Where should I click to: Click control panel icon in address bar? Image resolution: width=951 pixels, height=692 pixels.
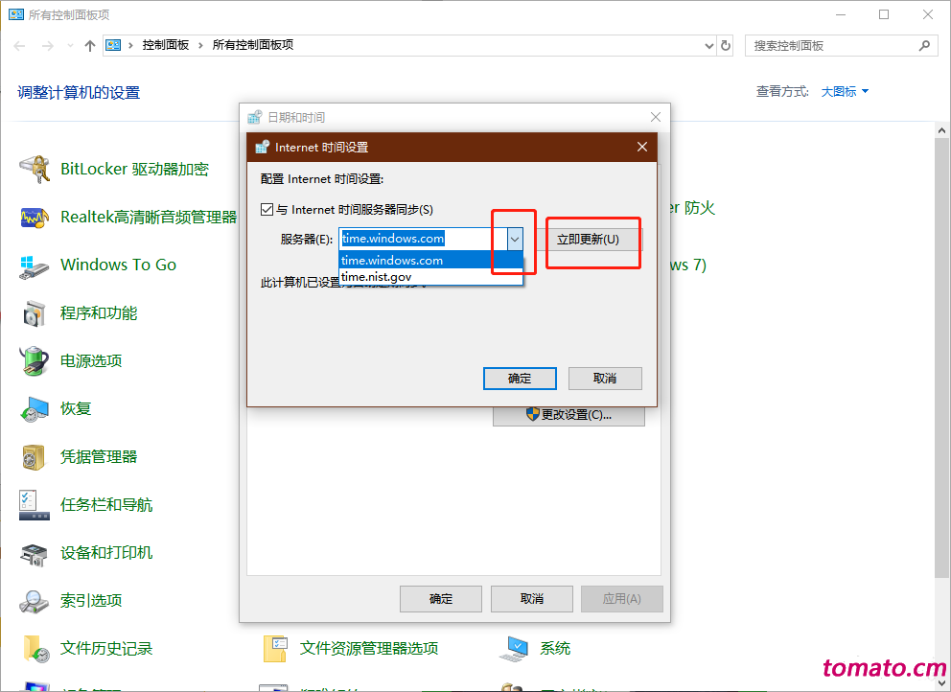113,45
